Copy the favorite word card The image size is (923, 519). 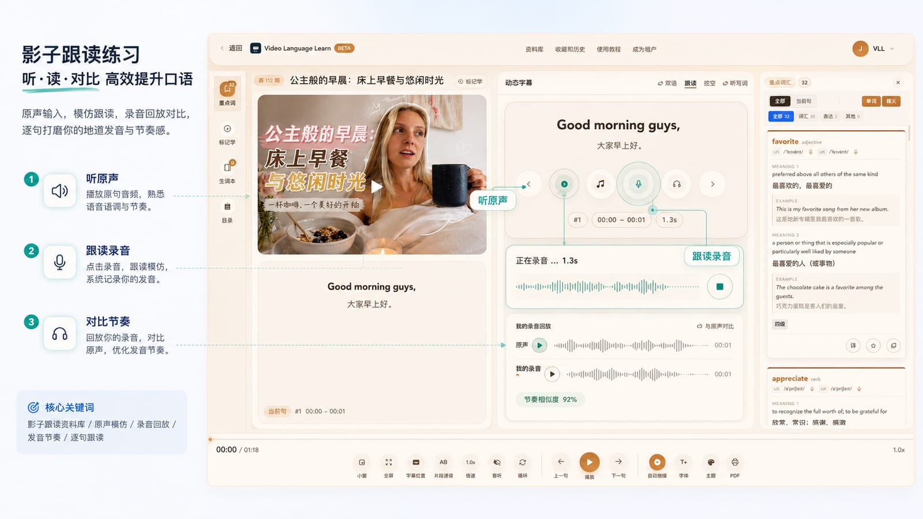[x=894, y=345]
